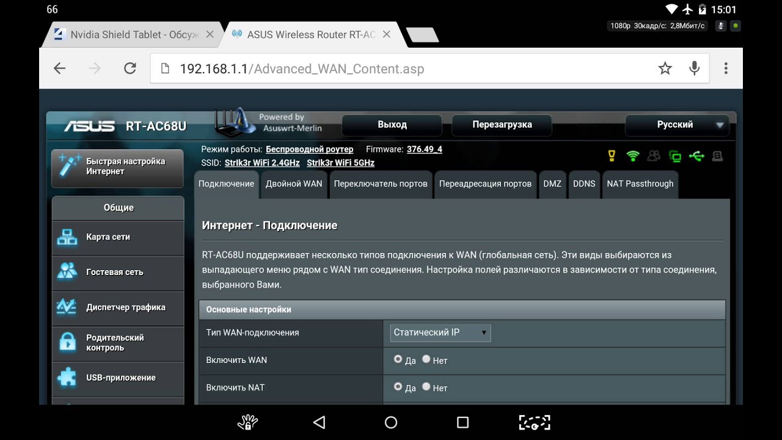This screenshot has height=440, width=782.
Task: Select Да for Включить NAT
Action: (398, 386)
